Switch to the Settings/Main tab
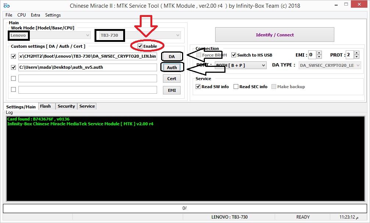This screenshot has width=370, height=223. [21, 107]
